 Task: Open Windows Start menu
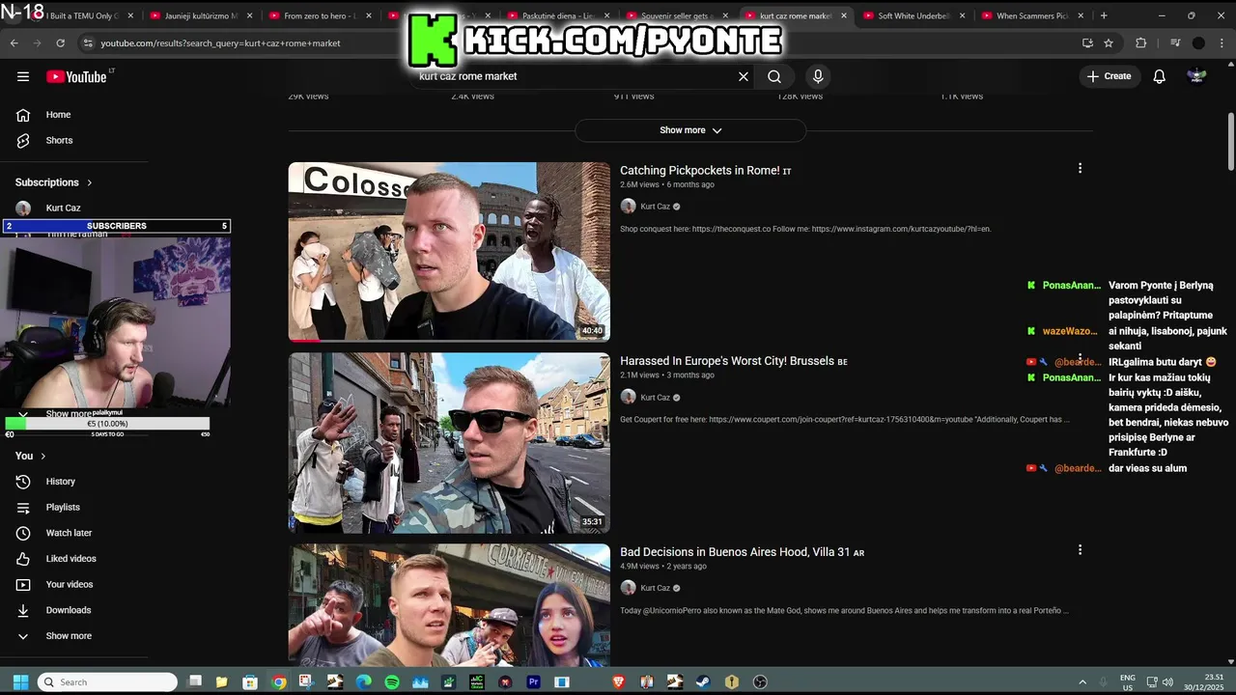click(x=20, y=682)
